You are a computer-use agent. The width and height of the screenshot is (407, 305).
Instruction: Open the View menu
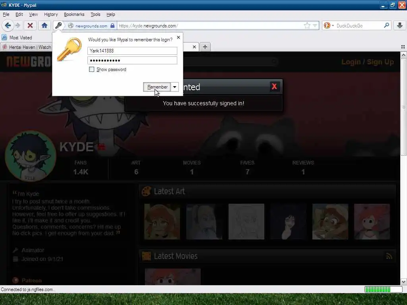[x=33, y=14]
